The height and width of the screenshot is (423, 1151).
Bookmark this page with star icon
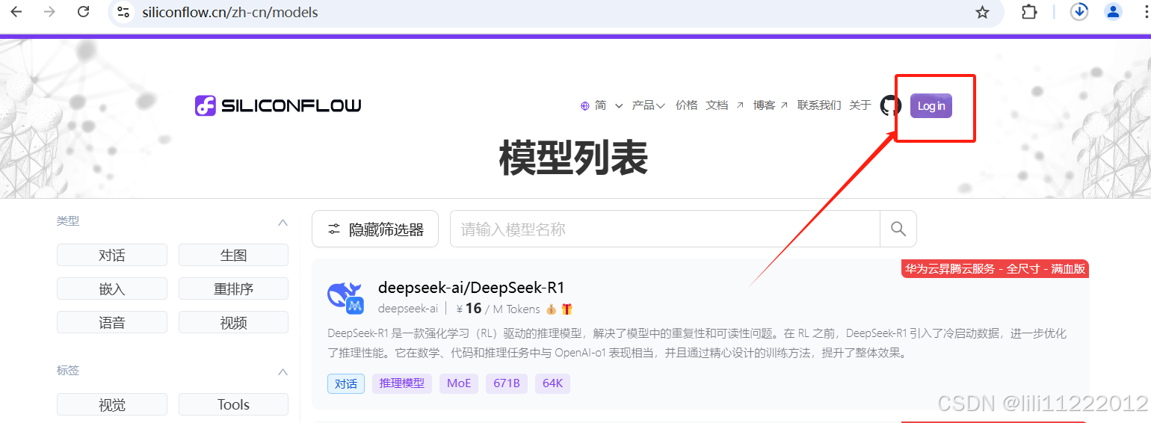pyautogui.click(x=983, y=12)
